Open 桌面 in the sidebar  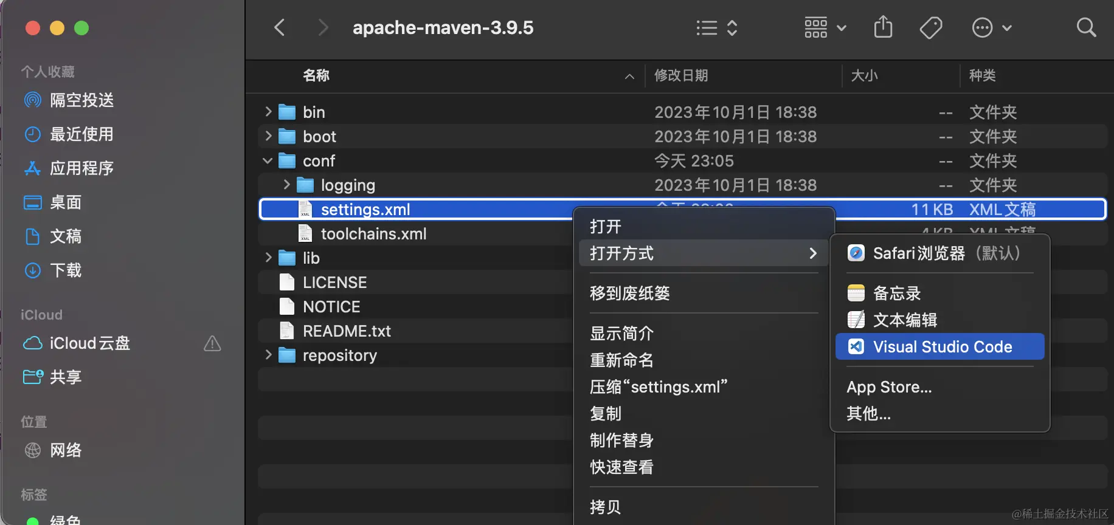click(x=52, y=202)
